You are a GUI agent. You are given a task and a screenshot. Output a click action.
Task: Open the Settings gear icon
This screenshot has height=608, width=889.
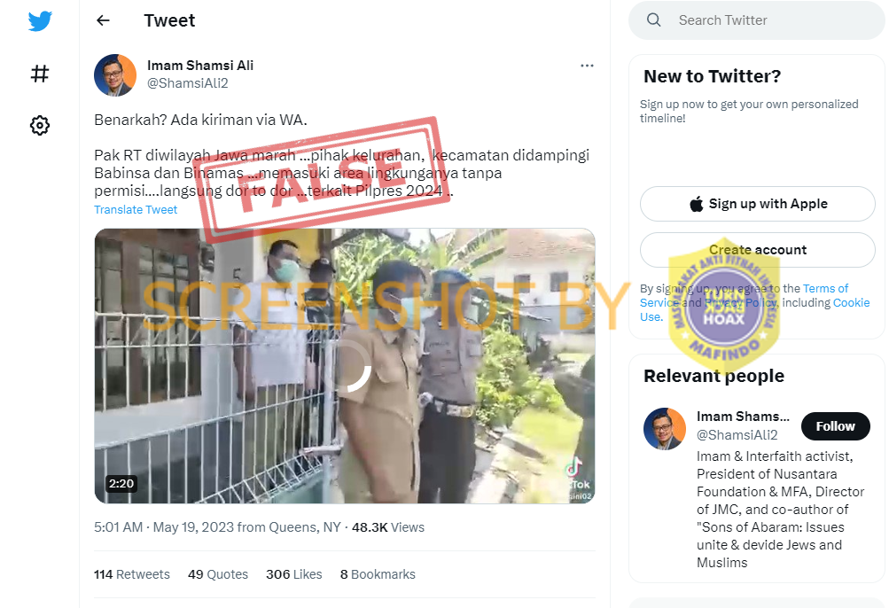40,125
